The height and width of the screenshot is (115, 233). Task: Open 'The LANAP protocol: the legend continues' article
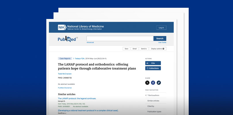pos(77,99)
